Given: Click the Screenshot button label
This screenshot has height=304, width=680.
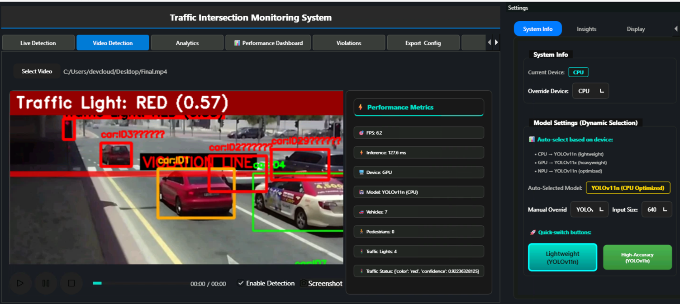Looking at the screenshot, I should click(325, 283).
